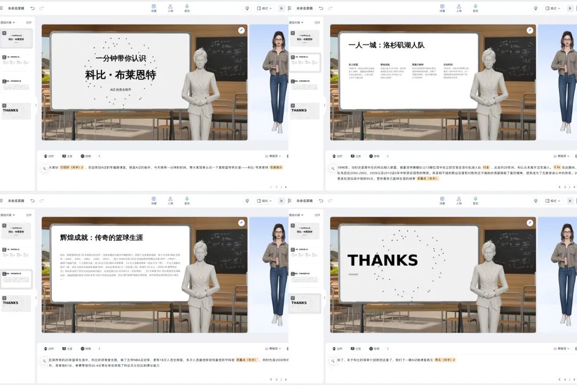
Task: Insert 停顿 pause in page 1/4 window
Action: [x=85, y=156]
